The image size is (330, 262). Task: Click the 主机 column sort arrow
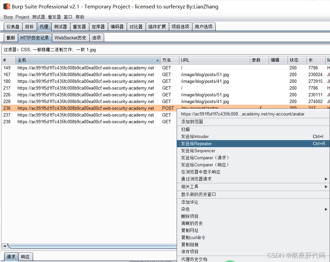point(157,60)
